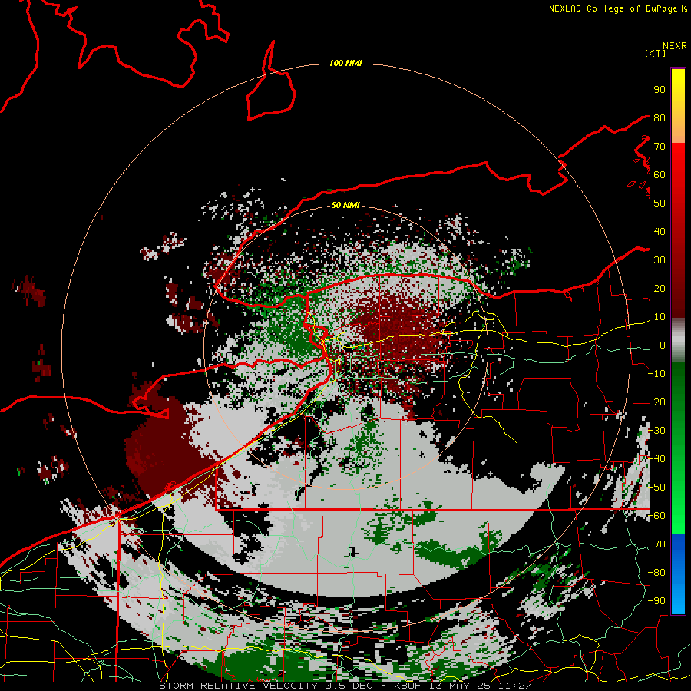Click the -30 value on velocity scale

(x=656, y=431)
